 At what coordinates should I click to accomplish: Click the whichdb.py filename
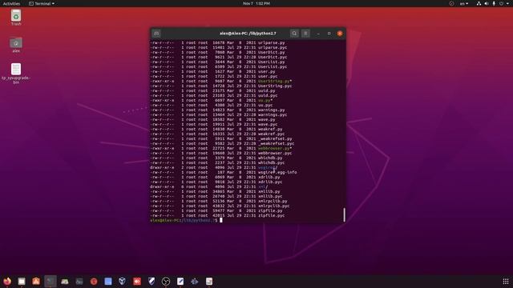270,158
